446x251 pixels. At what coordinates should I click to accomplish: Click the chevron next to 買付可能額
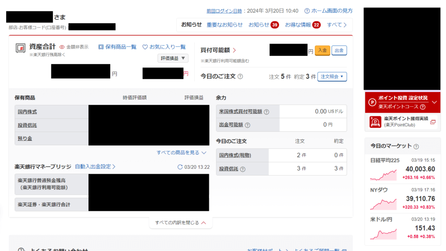click(x=234, y=51)
